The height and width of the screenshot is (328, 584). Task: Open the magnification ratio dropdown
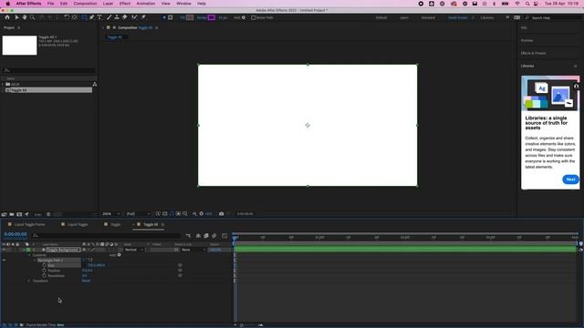click(x=111, y=214)
